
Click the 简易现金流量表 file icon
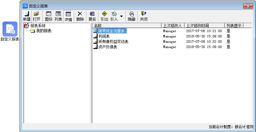tap(95, 31)
